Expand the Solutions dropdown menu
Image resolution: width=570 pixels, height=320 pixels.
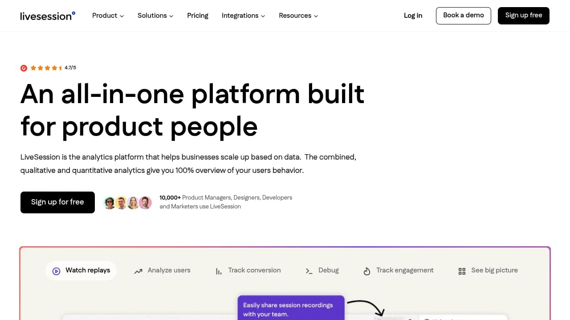pyautogui.click(x=155, y=16)
